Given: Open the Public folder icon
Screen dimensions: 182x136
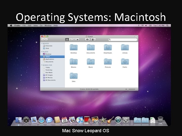Looking at the screenshot, I should (x=125, y=62).
